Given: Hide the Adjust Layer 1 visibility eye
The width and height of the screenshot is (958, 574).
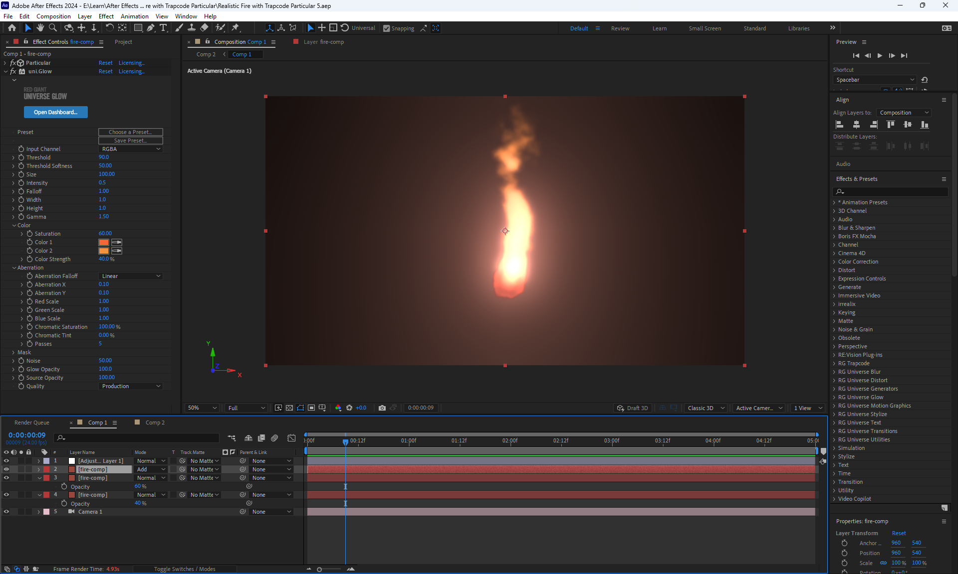Looking at the screenshot, I should click(6, 461).
